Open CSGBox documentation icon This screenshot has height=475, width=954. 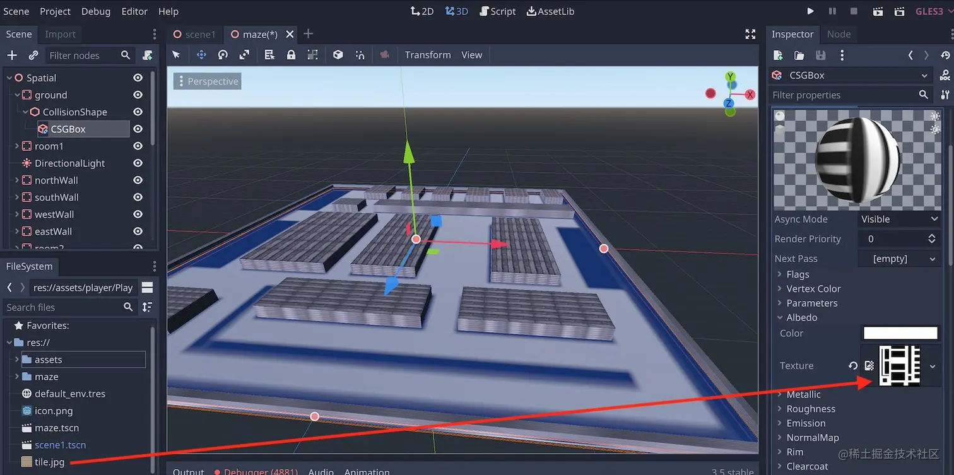(x=945, y=76)
